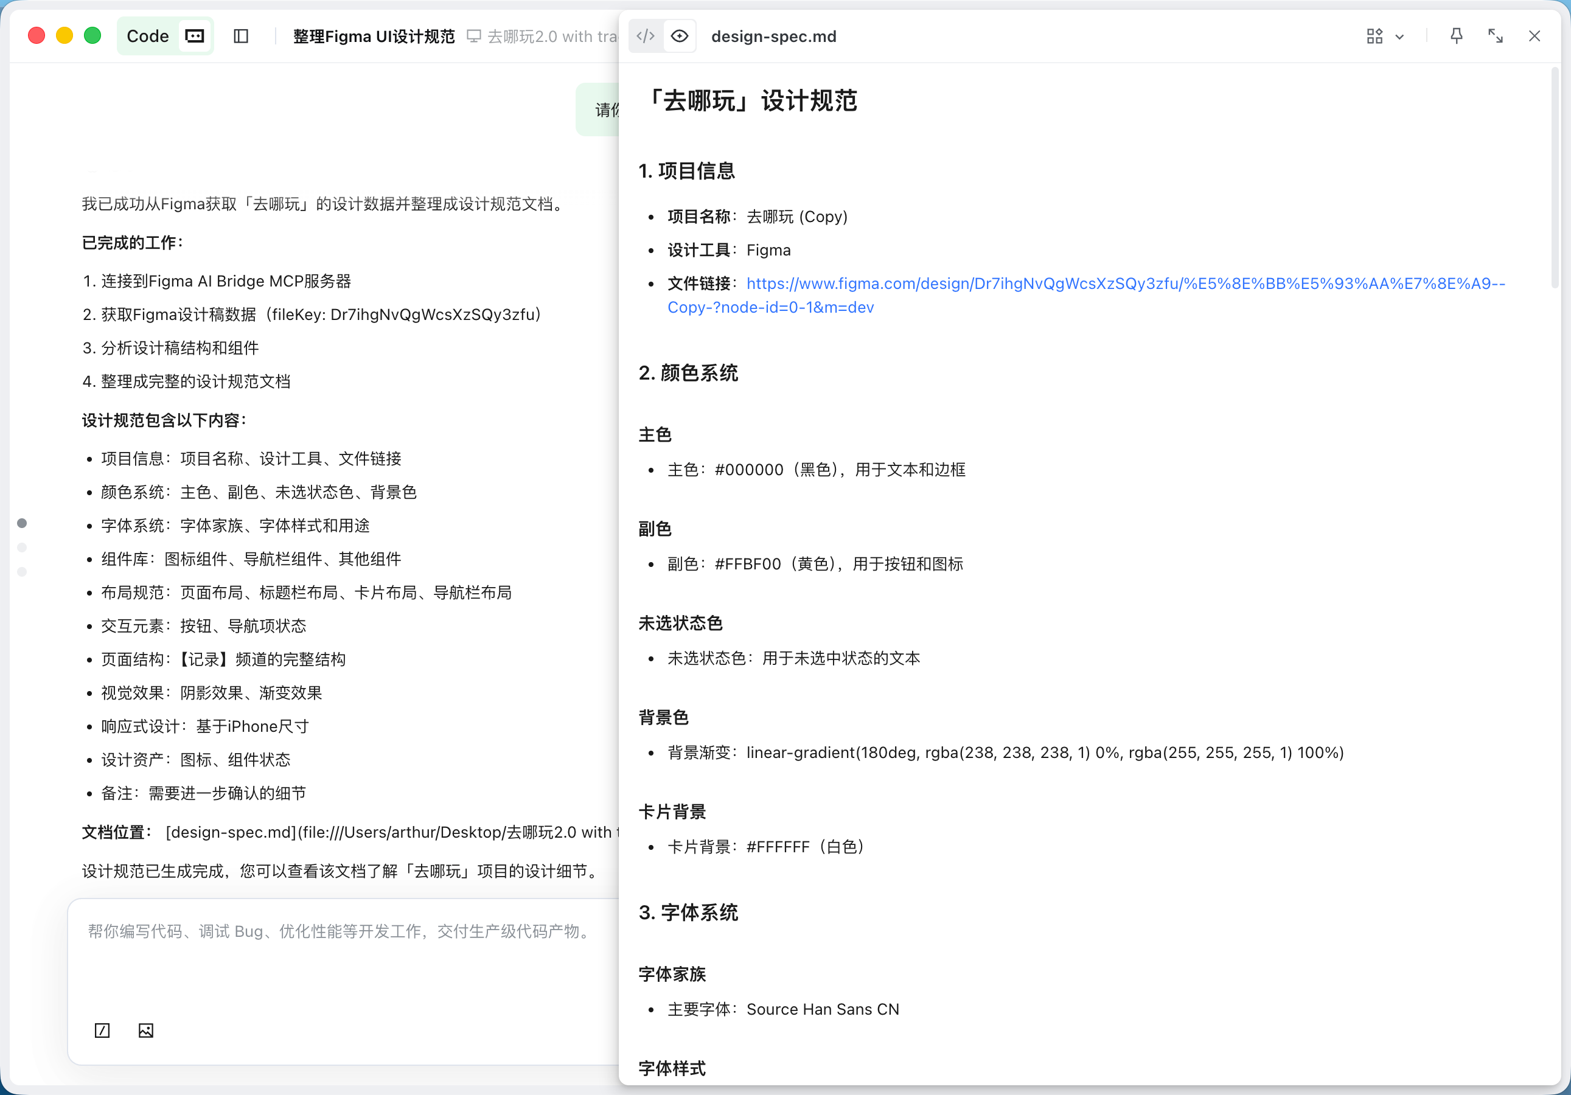This screenshot has width=1571, height=1095.
Task: Click the 整理Figma UI设计规范 conversation title
Action: coord(374,36)
